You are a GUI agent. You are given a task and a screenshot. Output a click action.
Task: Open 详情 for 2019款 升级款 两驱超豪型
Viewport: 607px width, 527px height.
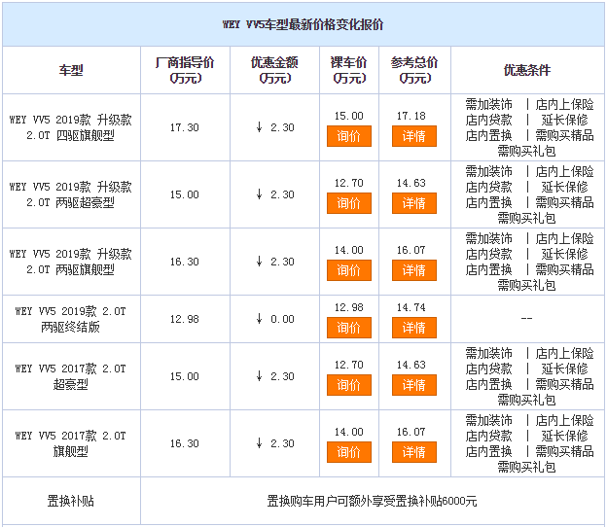point(413,203)
